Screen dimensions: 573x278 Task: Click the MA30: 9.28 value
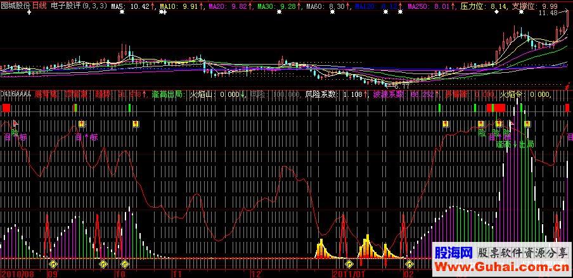[278, 6]
